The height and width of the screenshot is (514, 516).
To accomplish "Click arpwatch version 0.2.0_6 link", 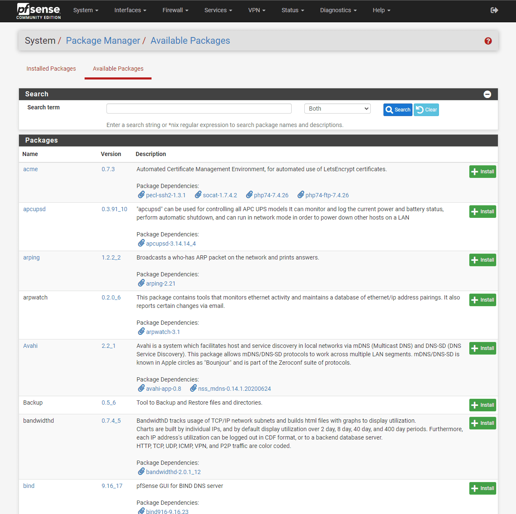I will (x=111, y=297).
